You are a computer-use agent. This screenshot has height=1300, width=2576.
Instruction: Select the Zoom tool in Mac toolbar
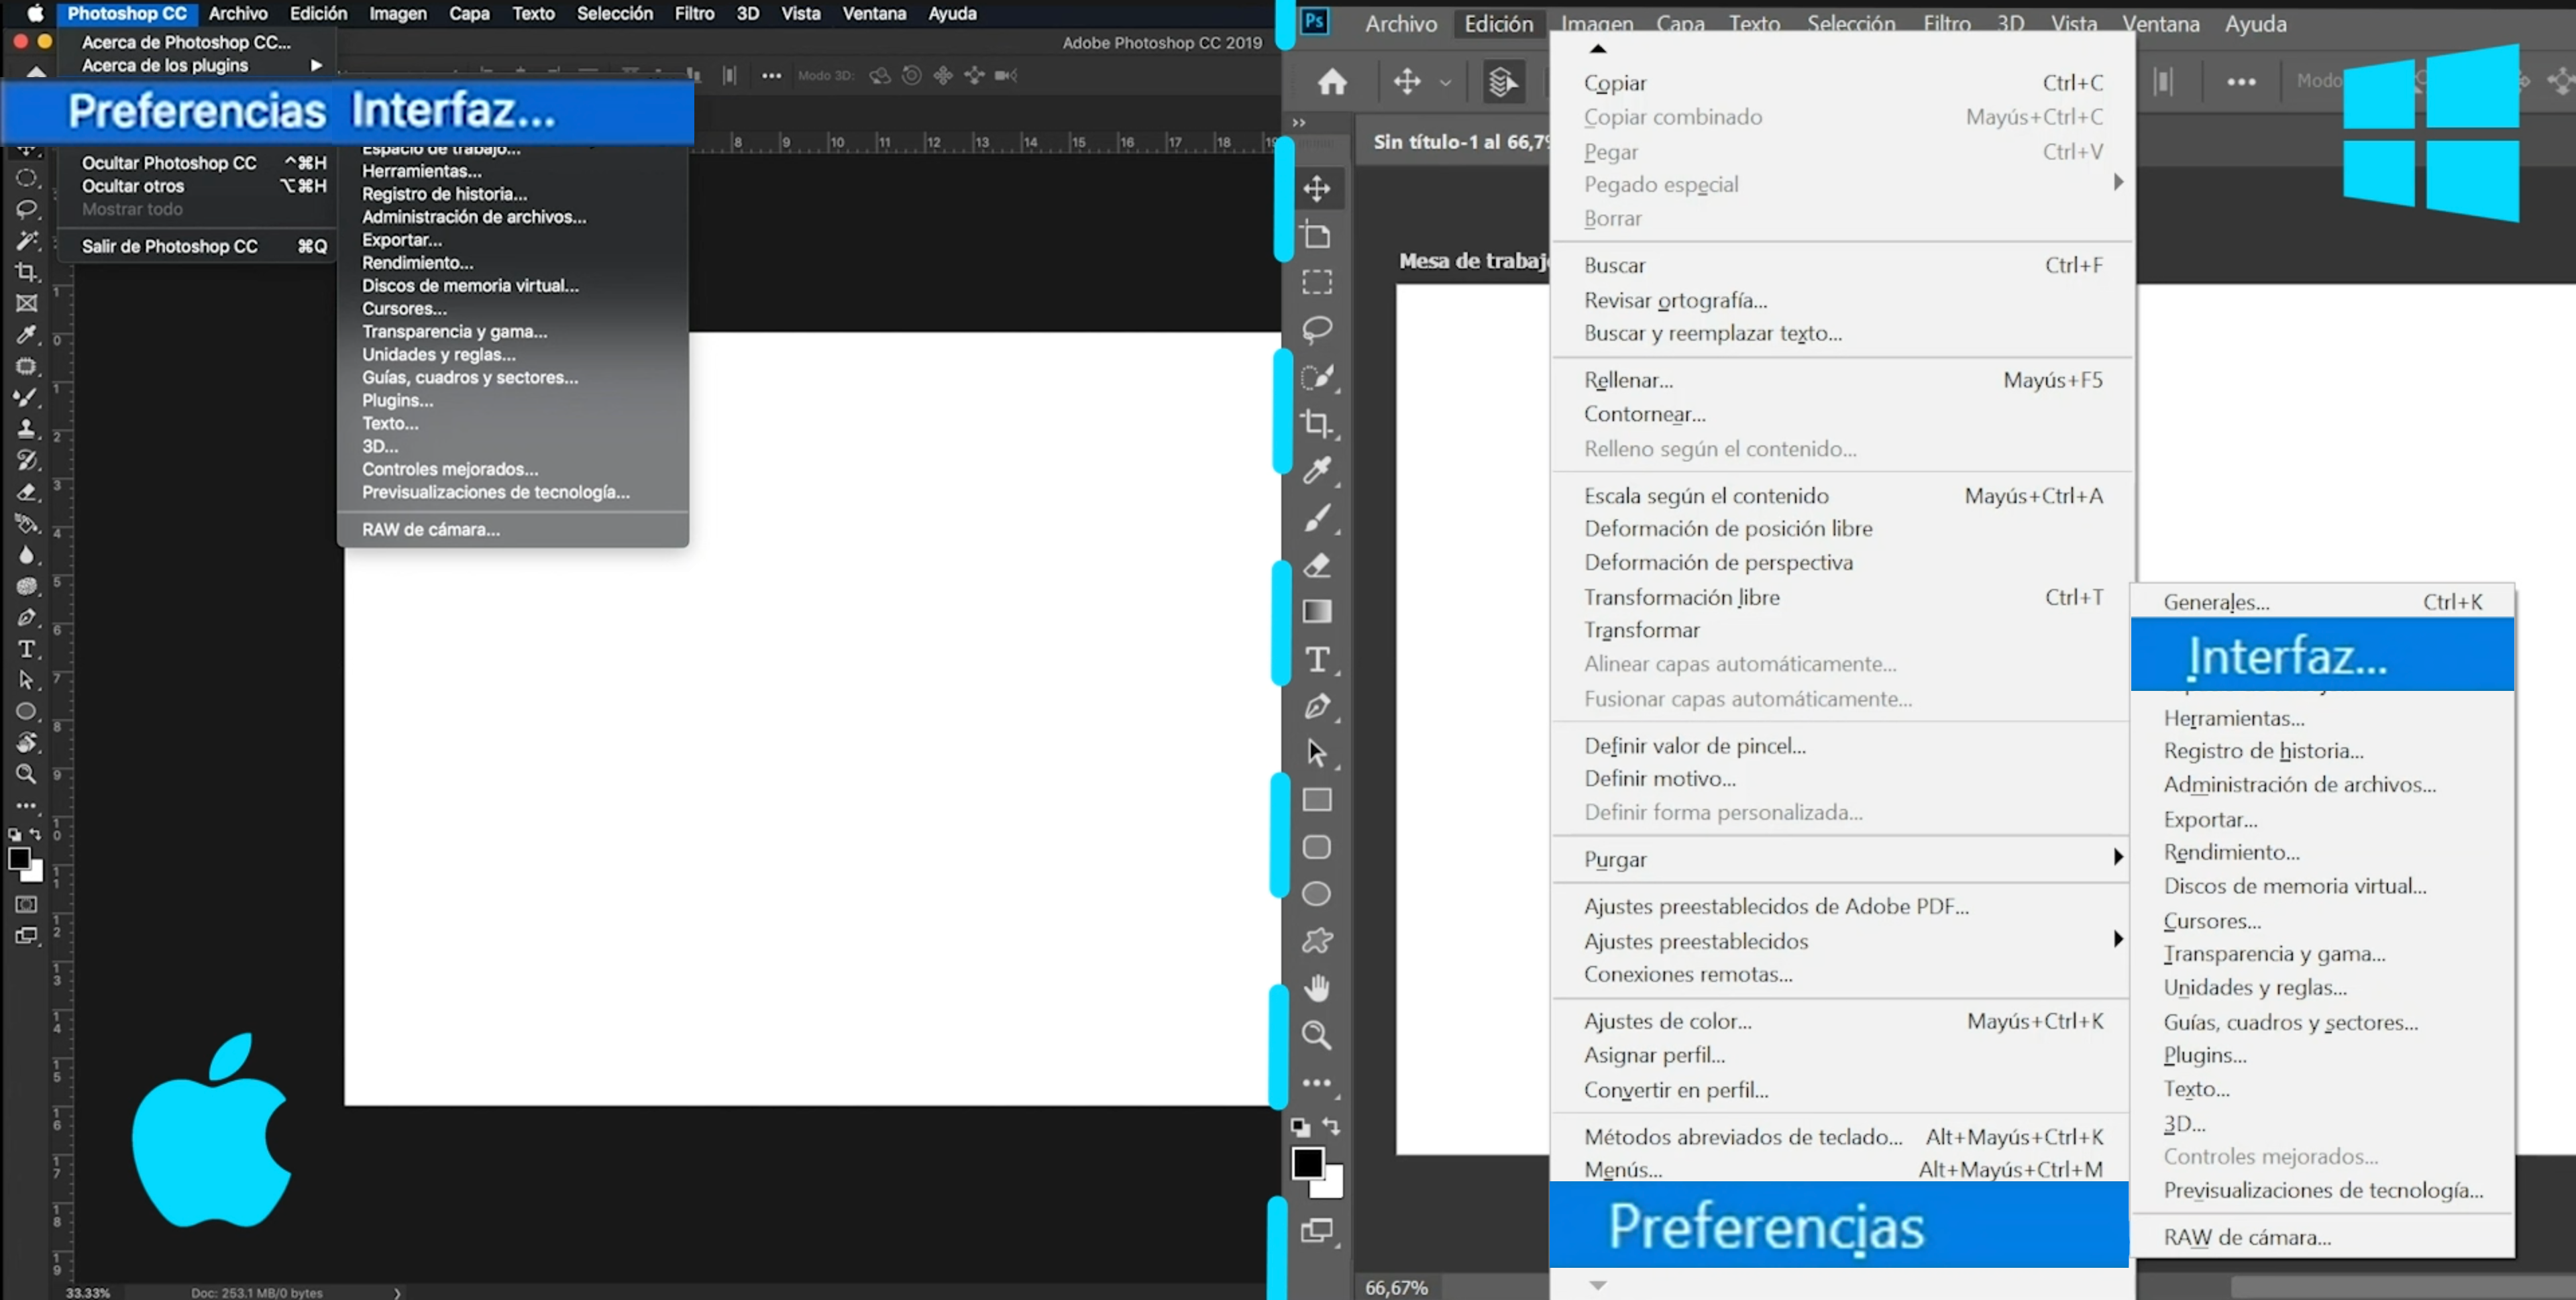coord(27,774)
